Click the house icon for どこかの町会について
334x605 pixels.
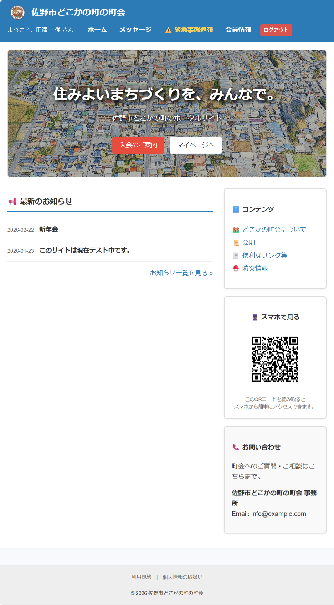tap(236, 230)
